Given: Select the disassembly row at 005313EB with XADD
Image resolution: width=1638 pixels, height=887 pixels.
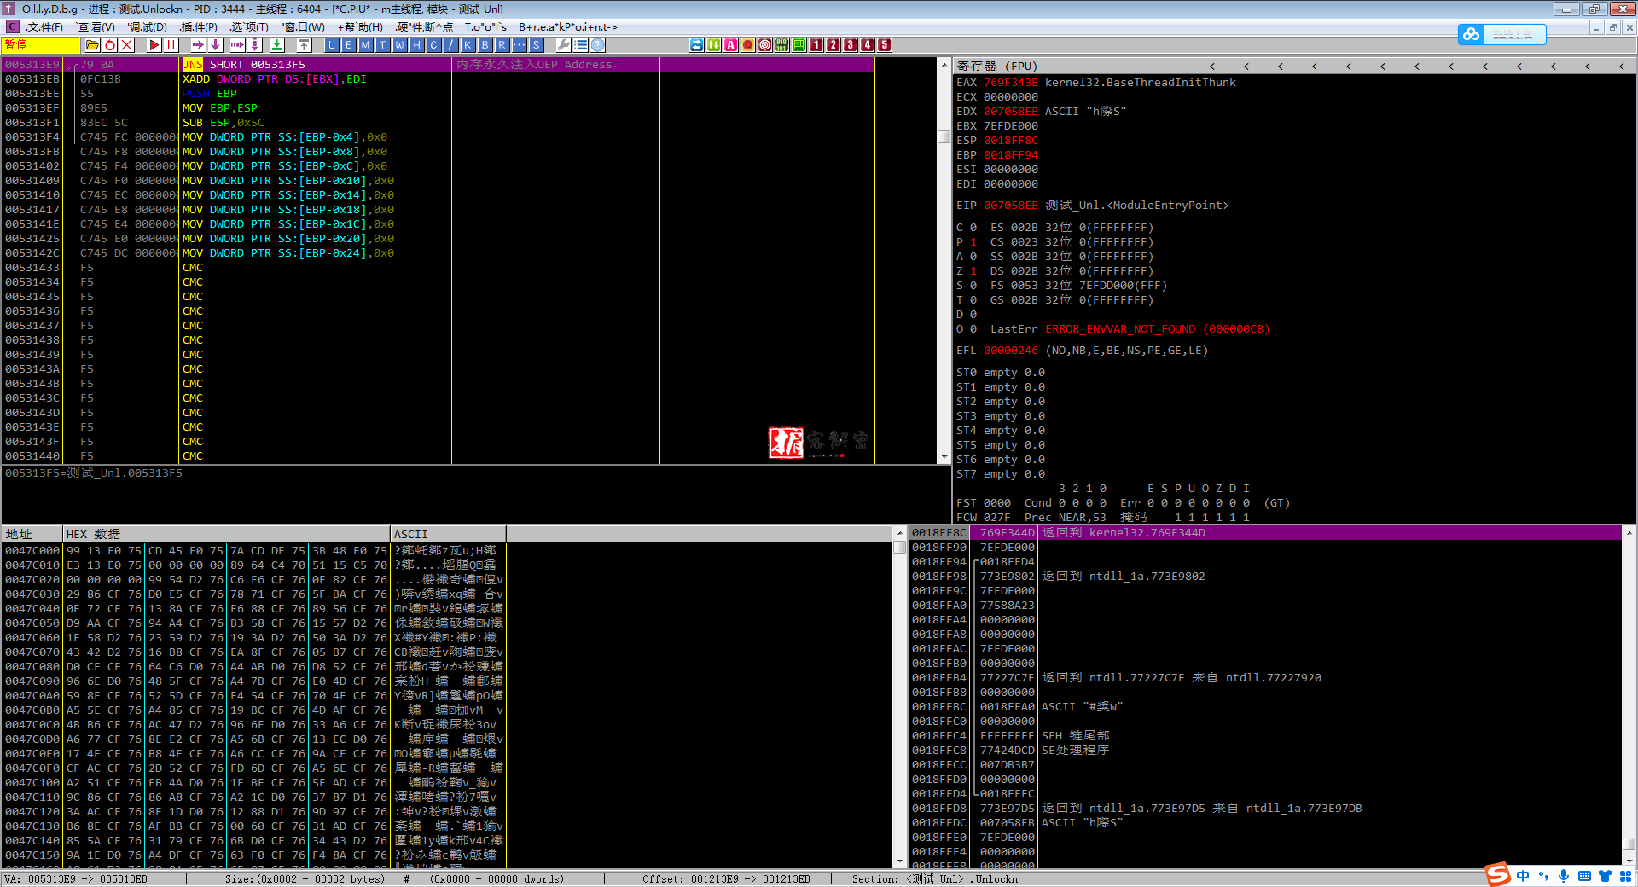Looking at the screenshot, I should pyautogui.click(x=439, y=79).
